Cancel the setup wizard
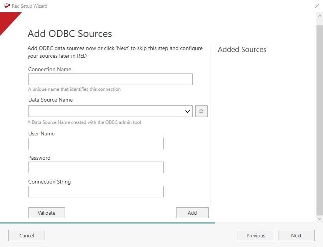This screenshot has width=323, height=247. tap(27, 235)
